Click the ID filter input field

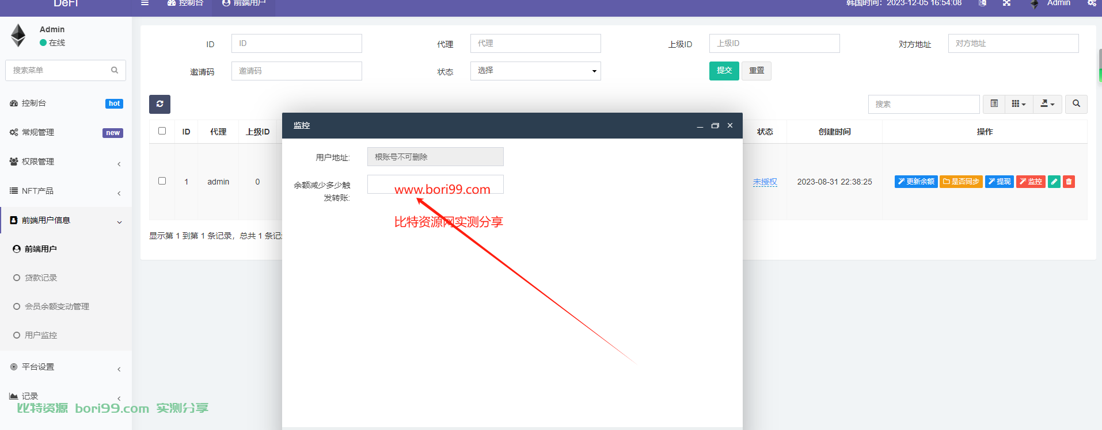(x=297, y=43)
